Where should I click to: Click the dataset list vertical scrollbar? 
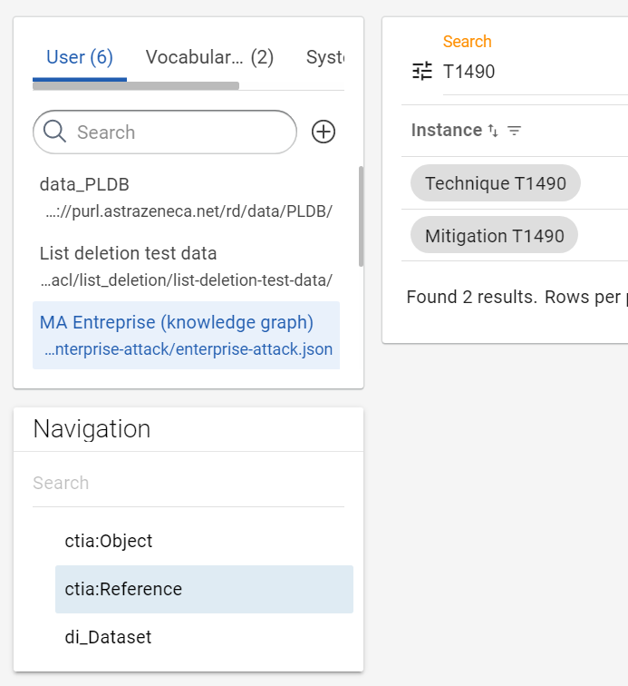361,216
